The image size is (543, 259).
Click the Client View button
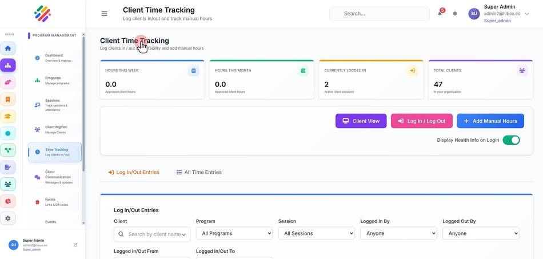361,121
